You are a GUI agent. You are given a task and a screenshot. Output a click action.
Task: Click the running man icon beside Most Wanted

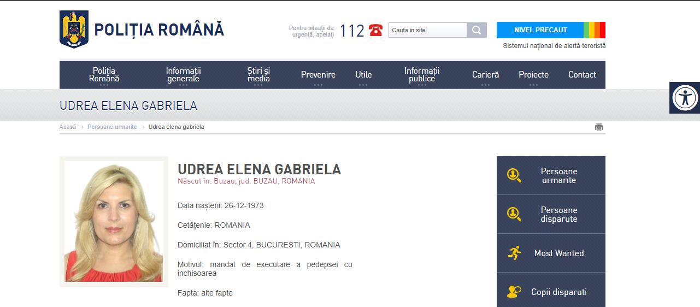pyautogui.click(x=514, y=253)
